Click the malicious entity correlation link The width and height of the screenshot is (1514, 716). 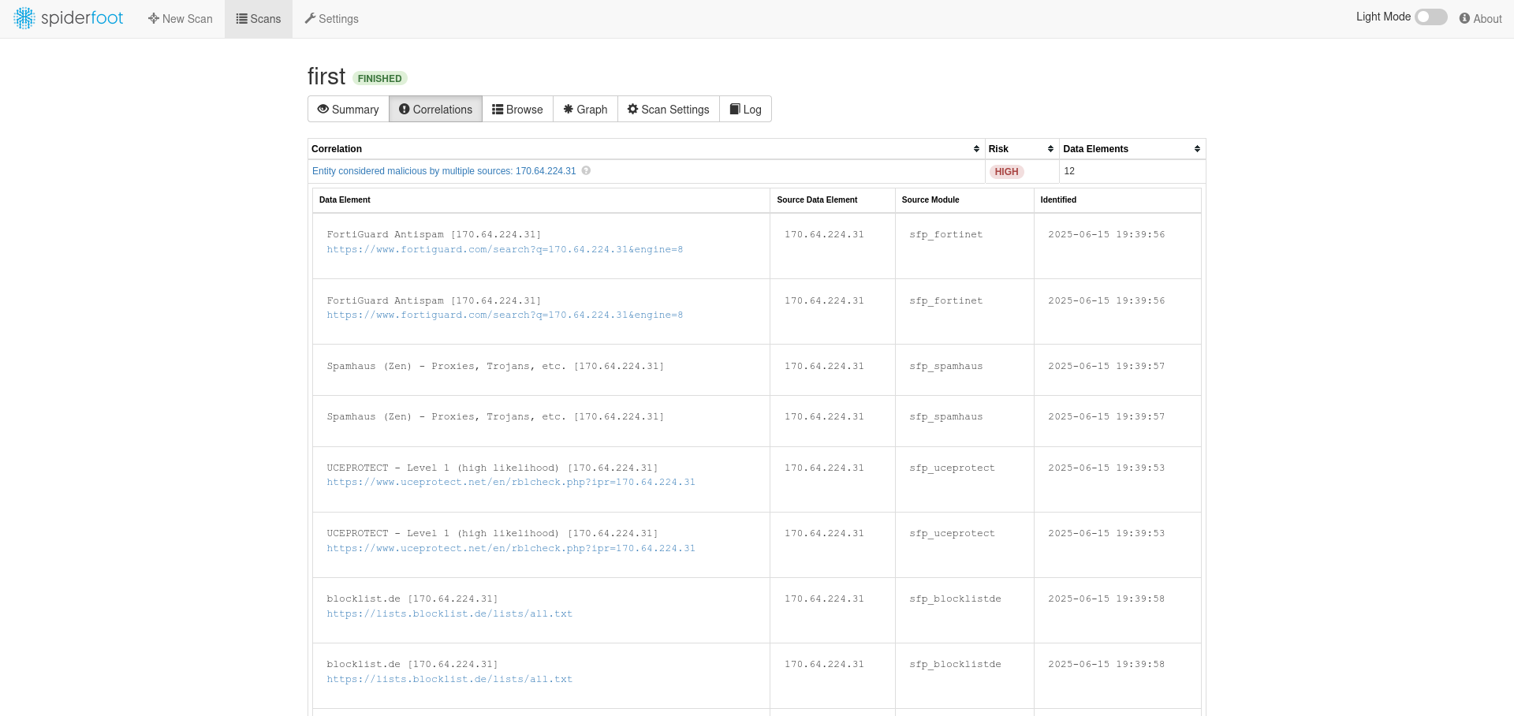[444, 171]
